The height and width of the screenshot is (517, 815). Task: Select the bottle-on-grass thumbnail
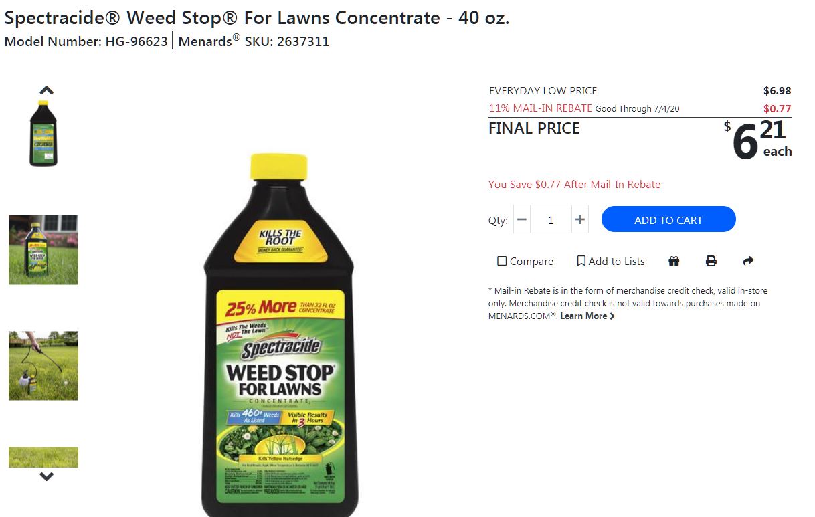tap(43, 249)
